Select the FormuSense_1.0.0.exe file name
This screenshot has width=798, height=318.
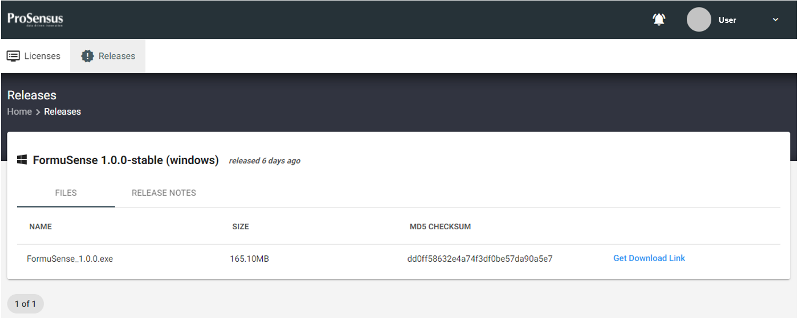[70, 259]
